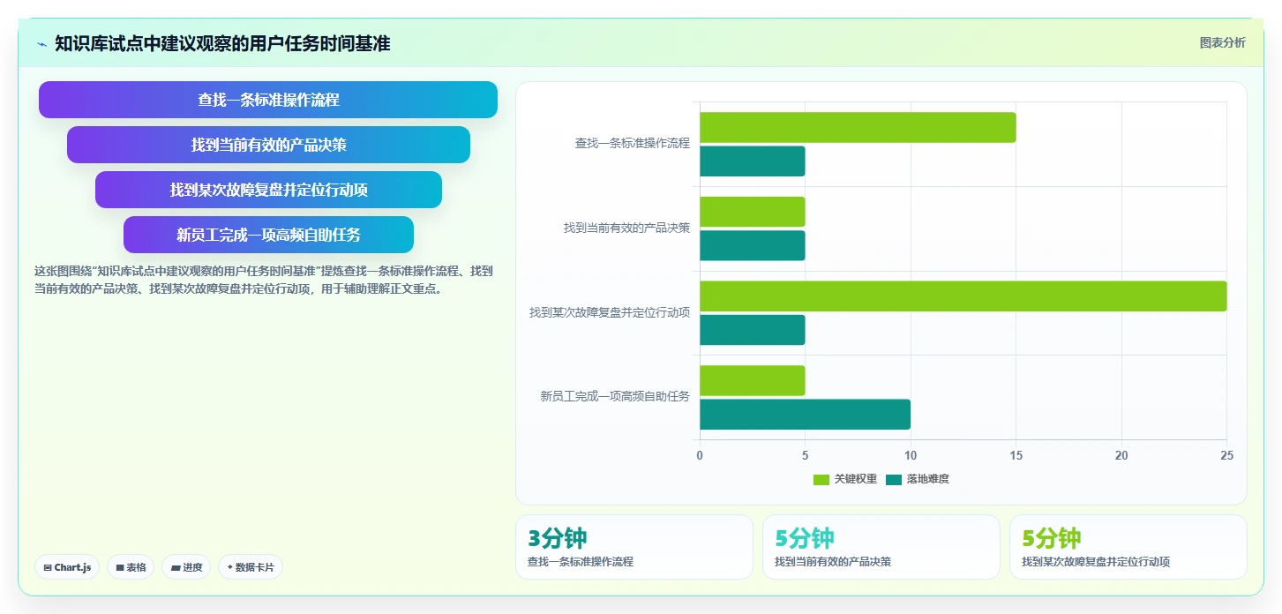Select the 新员工完成一项高频自助任务 funnel bar
Image resolution: width=1282 pixels, height=614 pixels.
point(268,235)
